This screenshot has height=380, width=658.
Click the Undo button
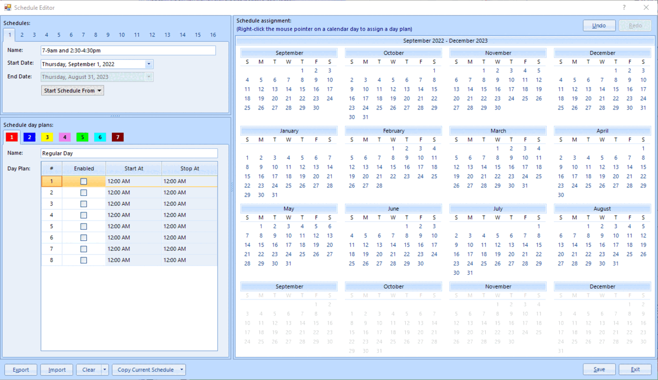[599, 26]
